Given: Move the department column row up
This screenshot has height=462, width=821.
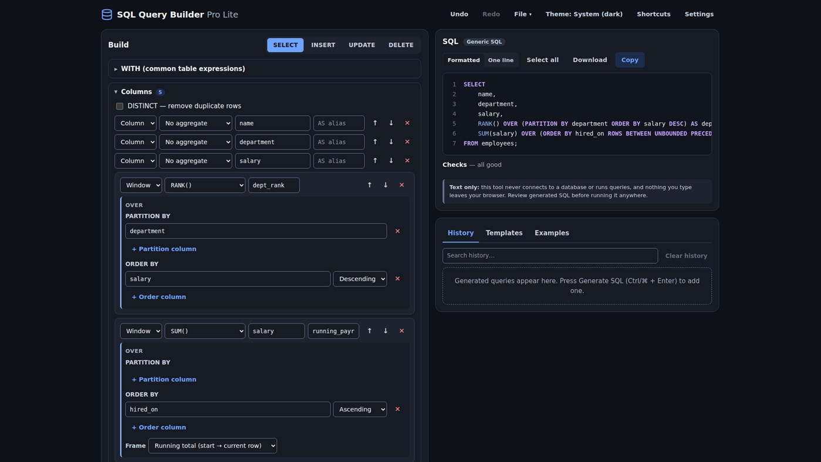Looking at the screenshot, I should pos(375,142).
